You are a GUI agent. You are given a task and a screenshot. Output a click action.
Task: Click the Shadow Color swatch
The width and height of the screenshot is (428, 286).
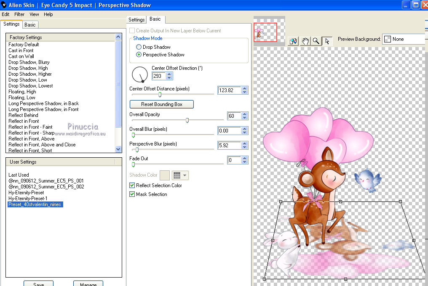[165, 175]
